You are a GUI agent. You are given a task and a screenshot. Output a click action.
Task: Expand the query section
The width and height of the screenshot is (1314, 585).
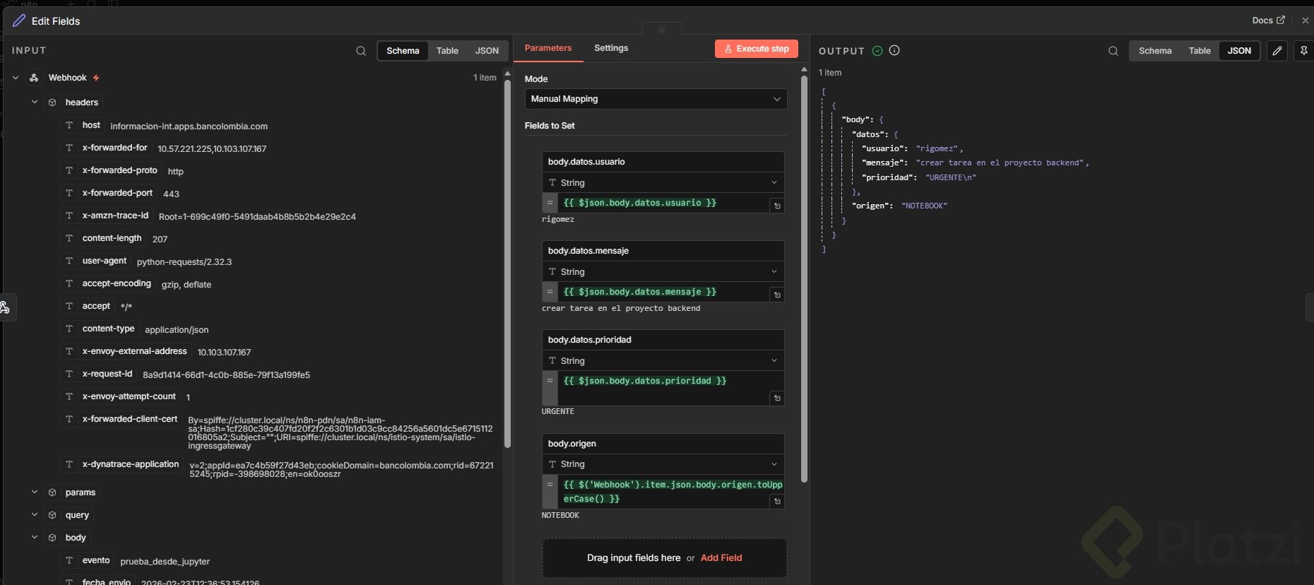(35, 515)
